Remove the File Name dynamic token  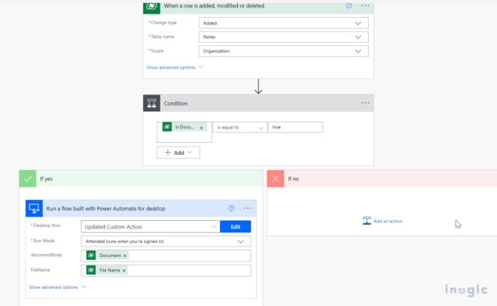124,270
